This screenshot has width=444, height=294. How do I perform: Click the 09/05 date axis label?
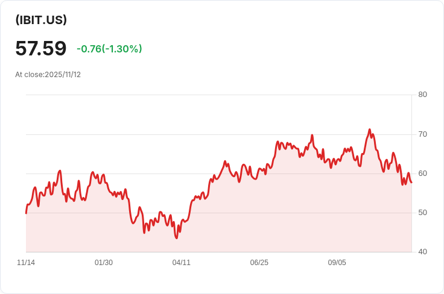(337, 263)
